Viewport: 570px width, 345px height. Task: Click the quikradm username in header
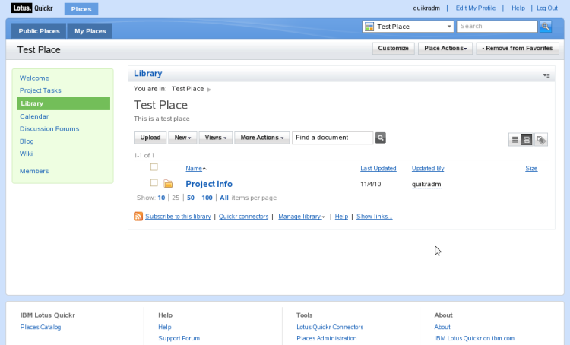(426, 8)
